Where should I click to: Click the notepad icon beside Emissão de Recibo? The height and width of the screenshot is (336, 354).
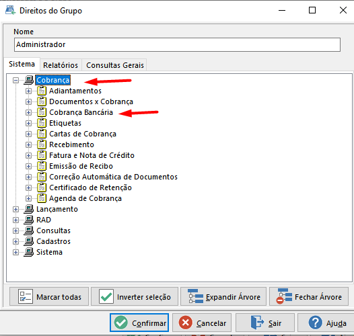pos(42,166)
